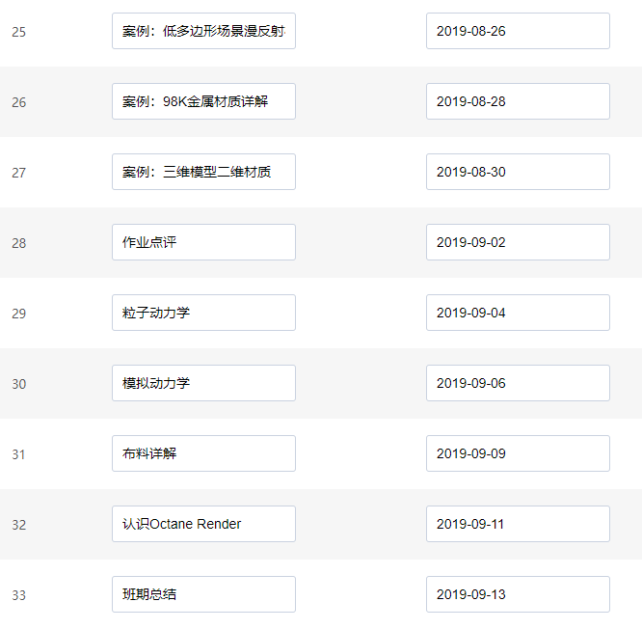
Task: Open the 2019-08-30 date field
Action: (518, 172)
